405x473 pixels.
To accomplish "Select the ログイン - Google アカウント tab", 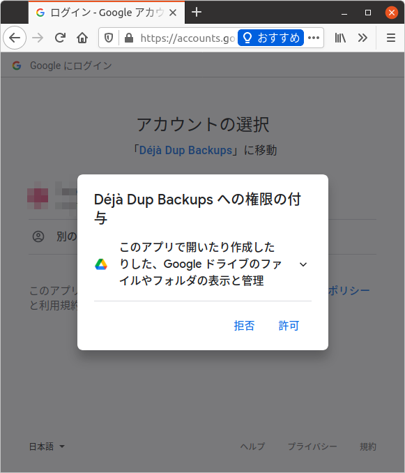I will tap(107, 13).
